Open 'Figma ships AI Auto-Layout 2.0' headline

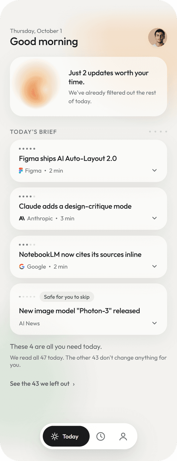pos(68,159)
